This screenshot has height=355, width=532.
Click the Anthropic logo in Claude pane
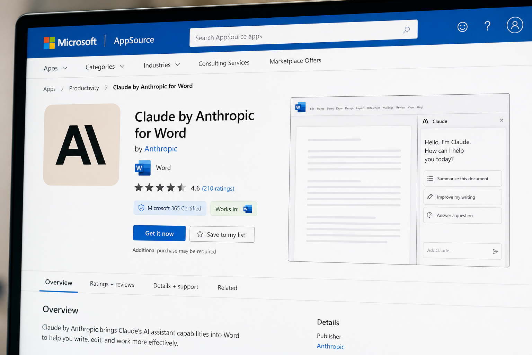pos(426,121)
